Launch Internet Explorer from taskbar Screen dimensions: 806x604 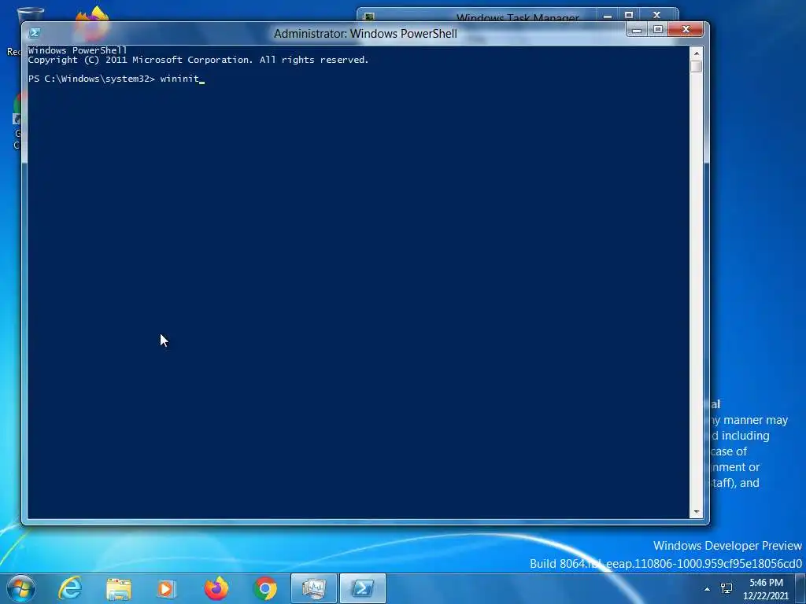(x=70, y=588)
